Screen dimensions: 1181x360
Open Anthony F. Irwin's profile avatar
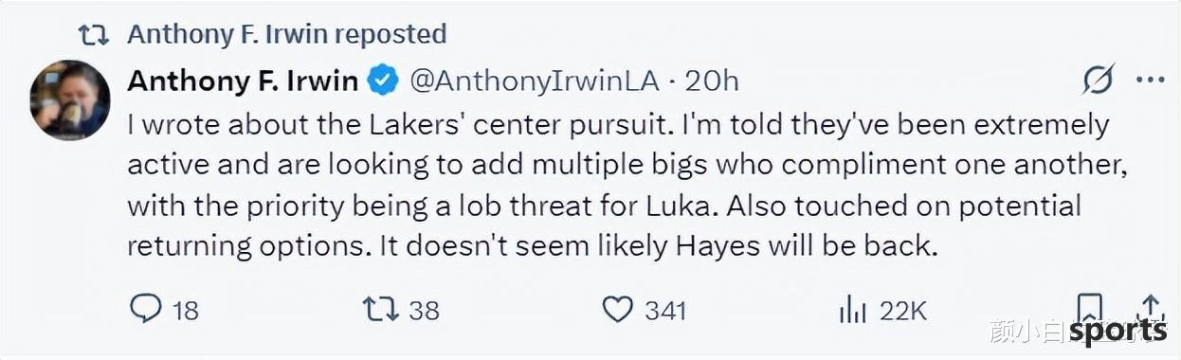(69, 100)
